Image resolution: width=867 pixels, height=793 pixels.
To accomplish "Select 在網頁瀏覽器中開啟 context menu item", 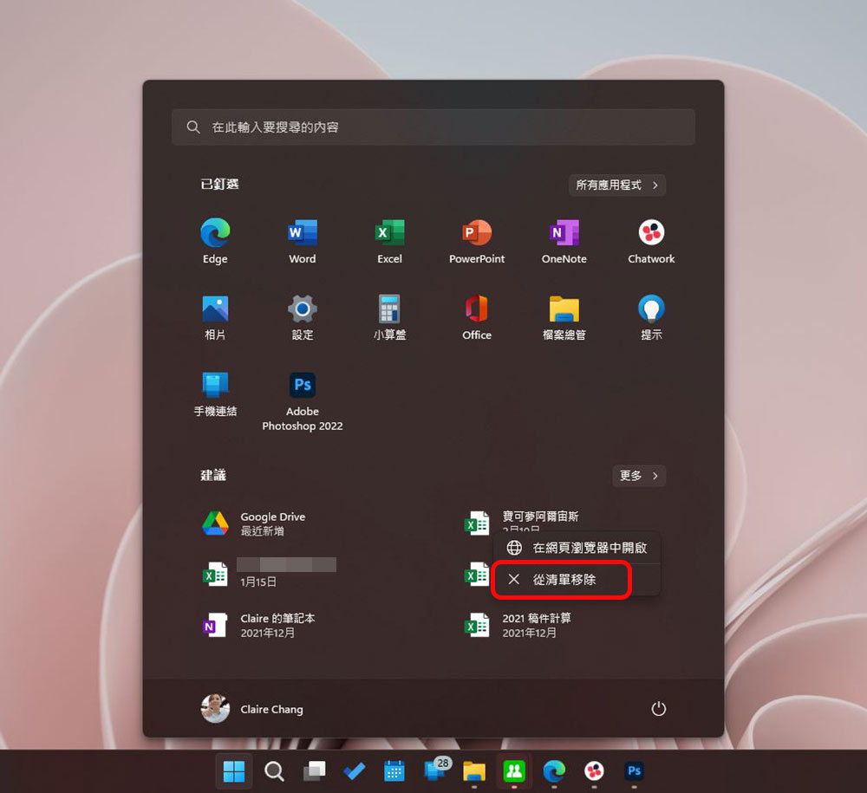I will pos(577,548).
